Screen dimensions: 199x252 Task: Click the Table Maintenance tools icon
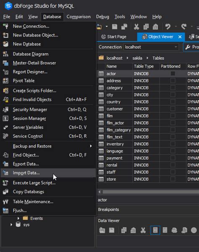[5, 202]
